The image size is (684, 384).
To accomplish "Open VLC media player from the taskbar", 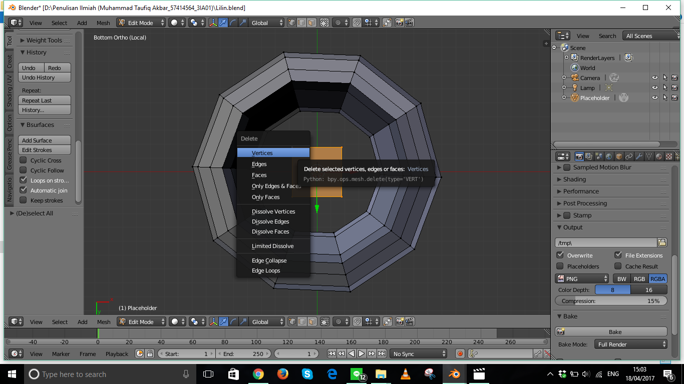I will pos(405,373).
